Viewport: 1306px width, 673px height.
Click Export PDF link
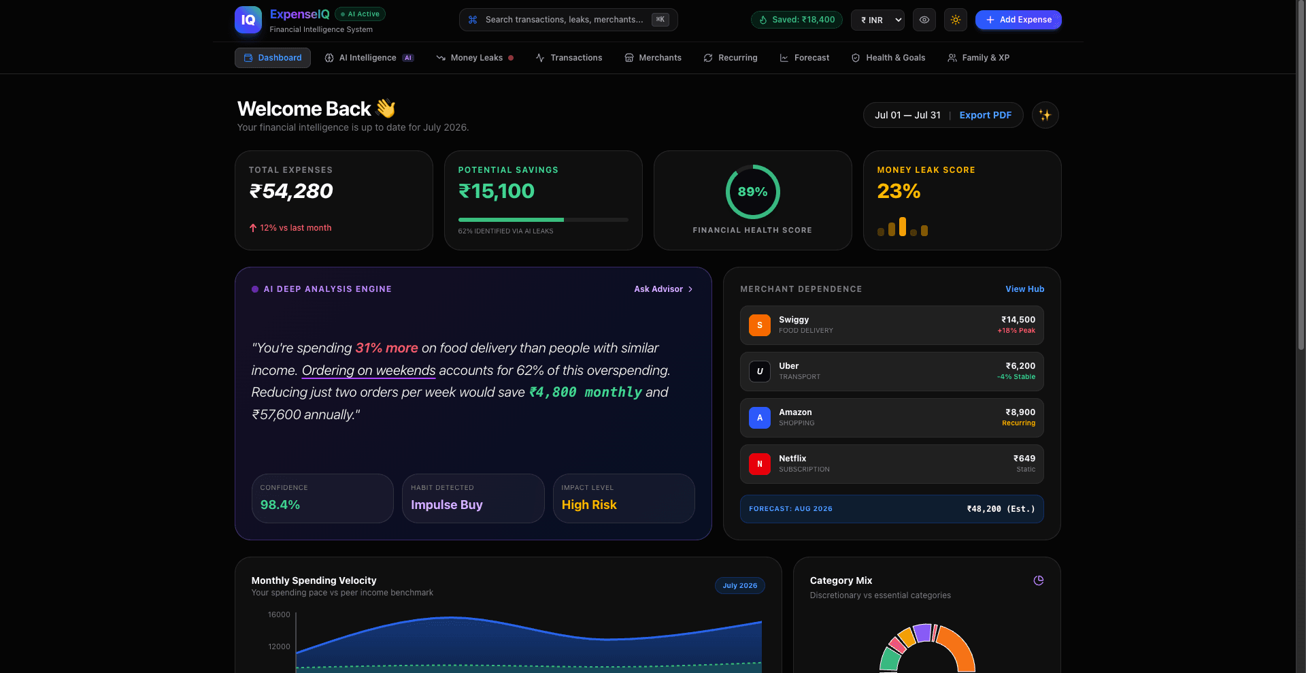(x=985, y=115)
